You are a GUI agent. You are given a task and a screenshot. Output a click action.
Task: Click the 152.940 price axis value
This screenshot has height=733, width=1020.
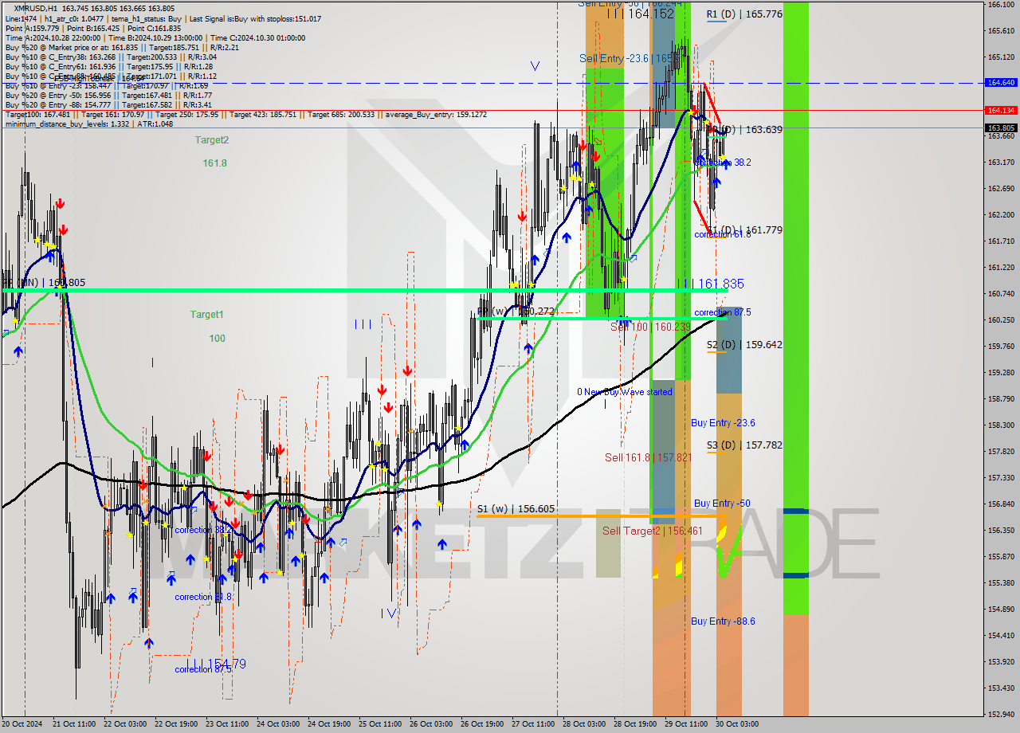[1001, 714]
